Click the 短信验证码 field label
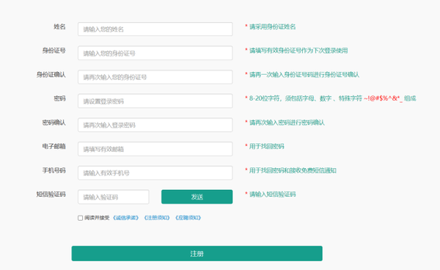 click(x=51, y=194)
